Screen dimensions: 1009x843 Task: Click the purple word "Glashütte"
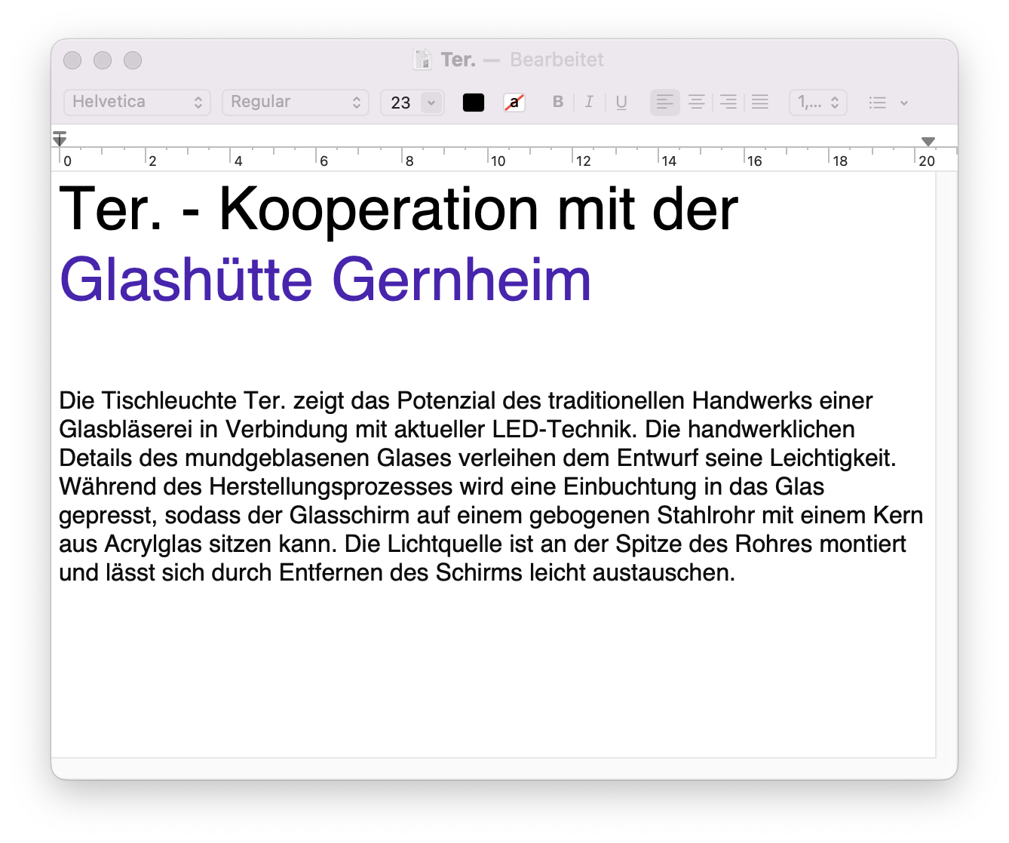[186, 280]
